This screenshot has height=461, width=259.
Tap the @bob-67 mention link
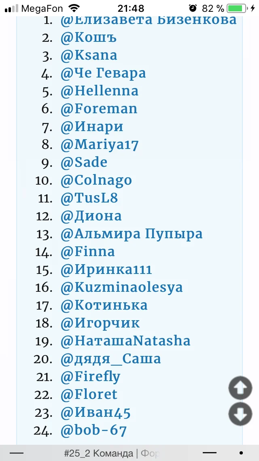94,431
